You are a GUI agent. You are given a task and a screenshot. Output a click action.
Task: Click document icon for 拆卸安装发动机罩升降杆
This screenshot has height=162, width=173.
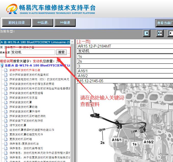pyautogui.click(x=6, y=112)
